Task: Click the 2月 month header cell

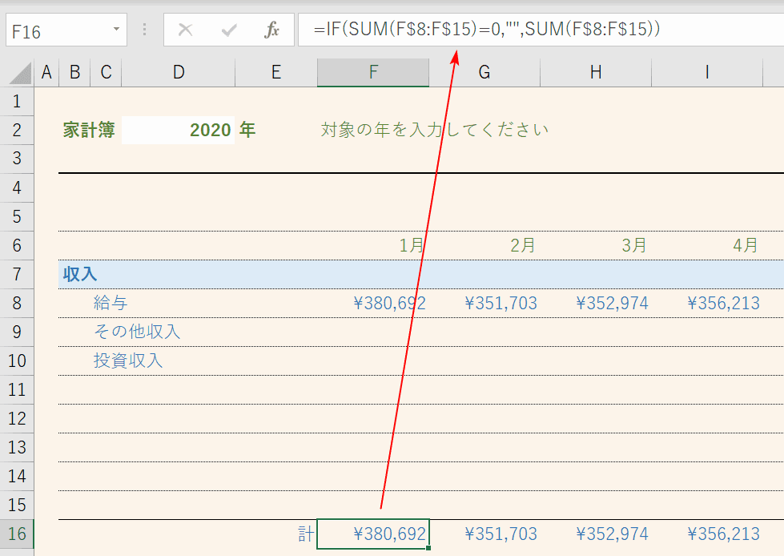Action: [484, 245]
